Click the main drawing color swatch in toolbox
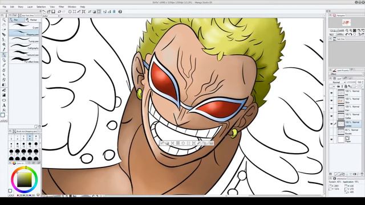The width and height of the screenshot is (365, 205). [2, 115]
